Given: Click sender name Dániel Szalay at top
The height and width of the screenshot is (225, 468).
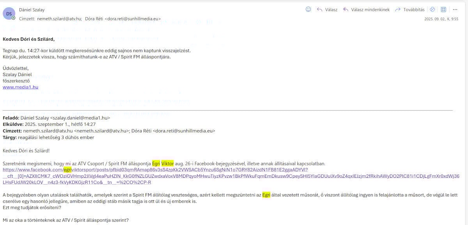Looking at the screenshot, I should click(x=32, y=10).
